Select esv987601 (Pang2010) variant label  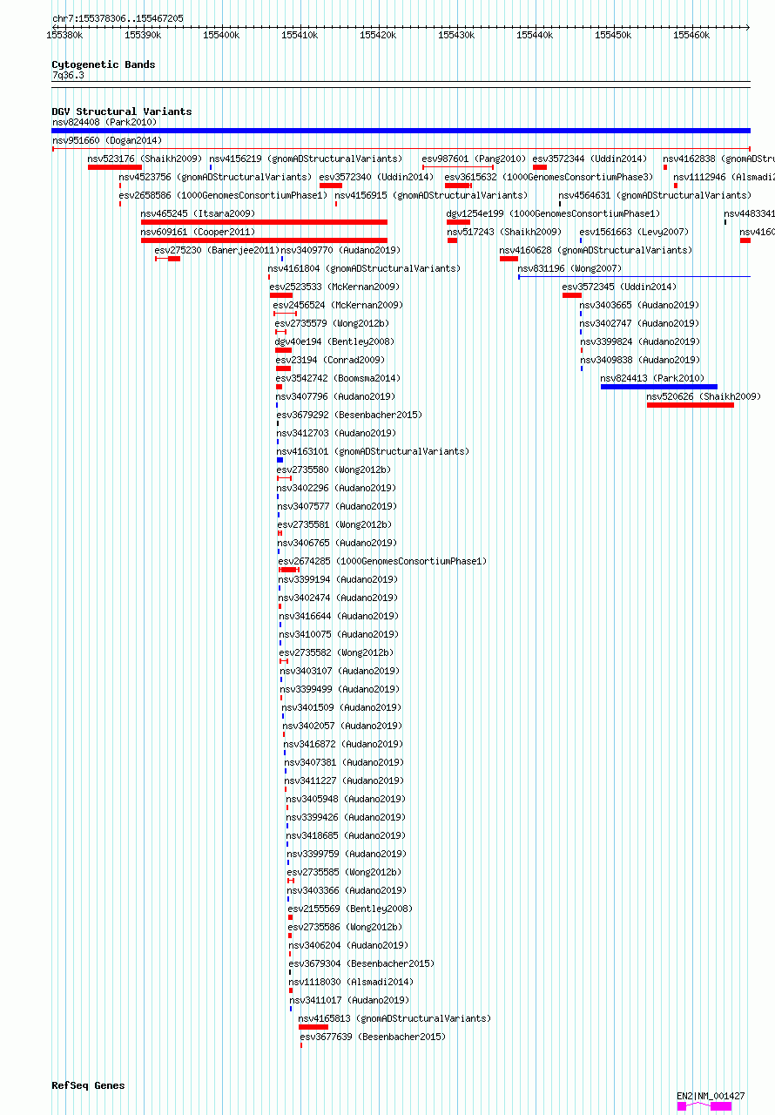(x=474, y=159)
